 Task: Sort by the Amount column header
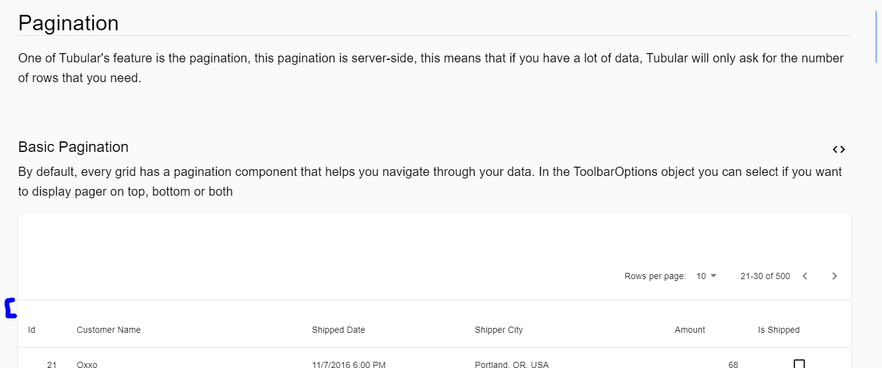(x=689, y=330)
